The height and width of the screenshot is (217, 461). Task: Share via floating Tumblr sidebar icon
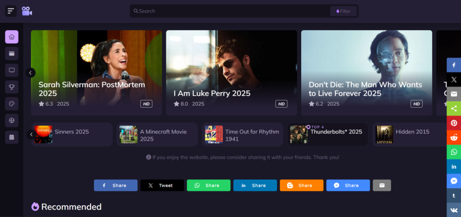point(454,195)
